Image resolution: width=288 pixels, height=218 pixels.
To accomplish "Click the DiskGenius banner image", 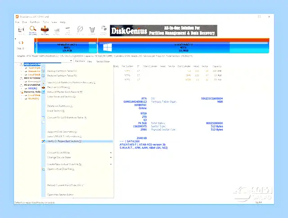I will pos(163,31).
